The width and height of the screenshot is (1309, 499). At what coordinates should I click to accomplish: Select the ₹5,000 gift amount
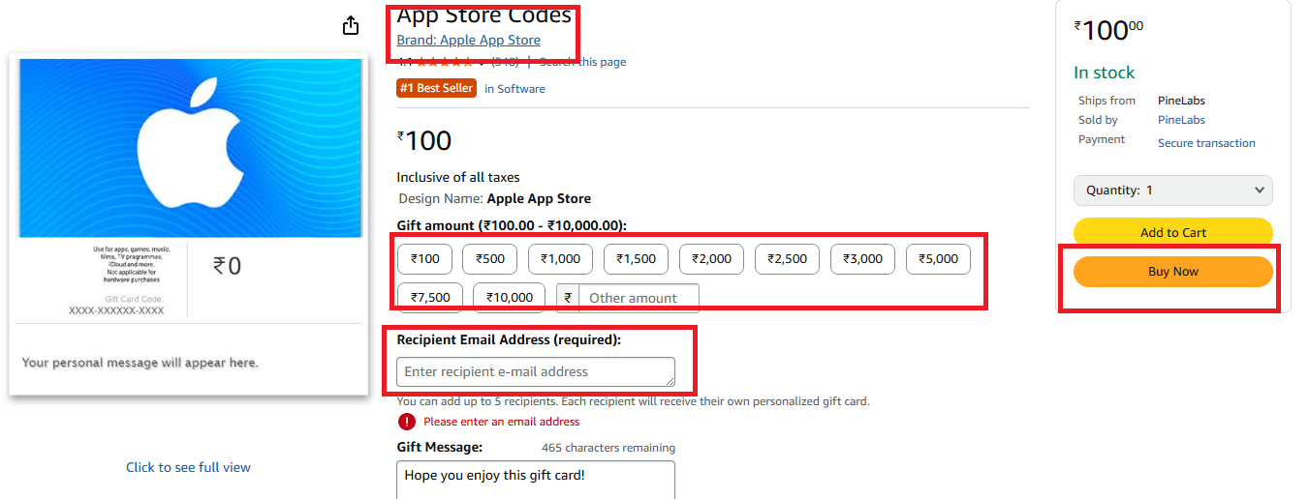[x=939, y=259]
